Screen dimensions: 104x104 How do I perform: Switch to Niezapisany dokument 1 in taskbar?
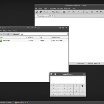click(6, 103)
